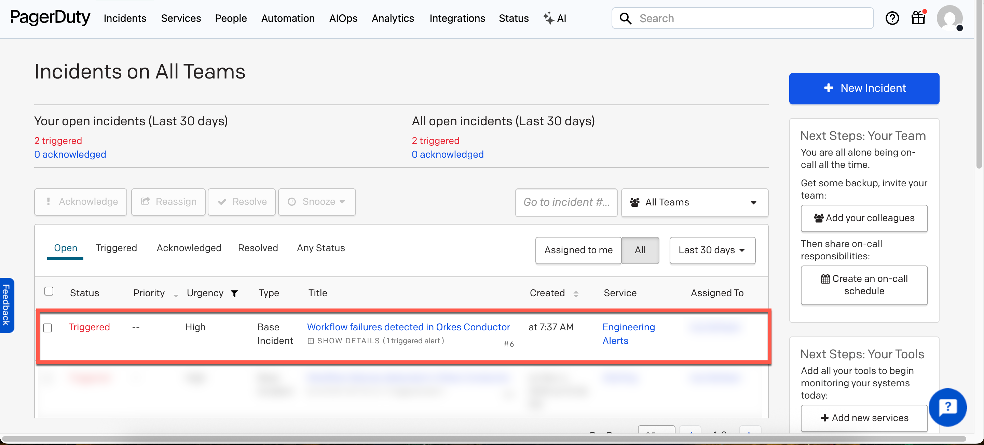Expand the Snooze dropdown arrow
The image size is (984, 445).
(x=343, y=202)
